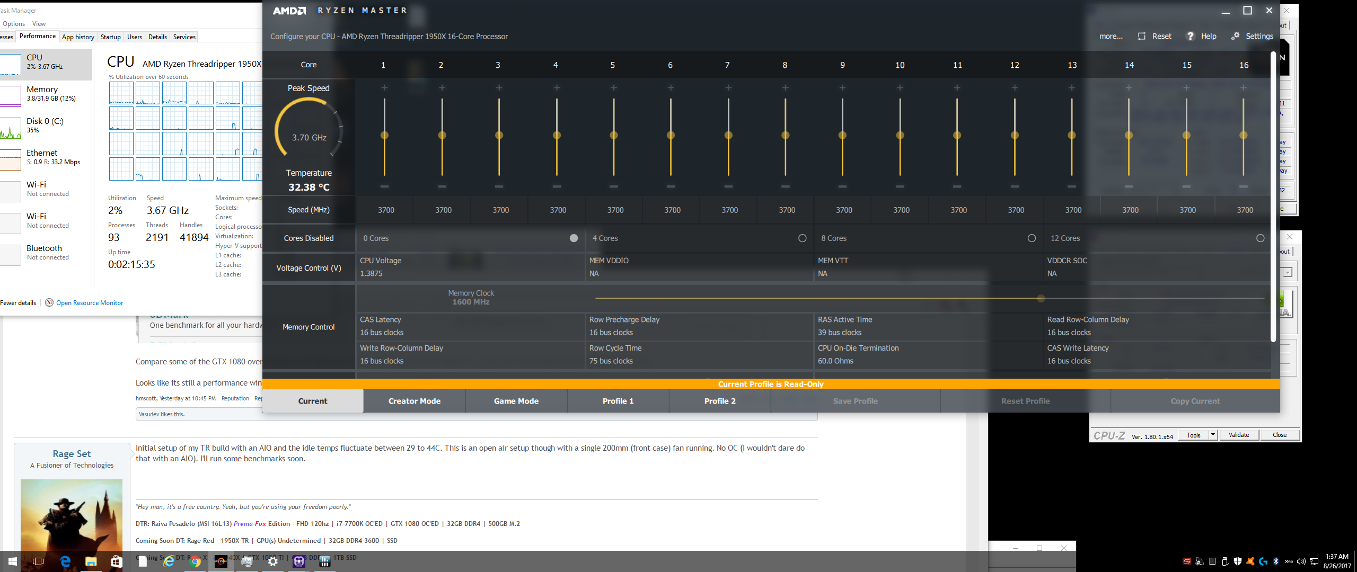Open Task Manager Services tab

pyautogui.click(x=184, y=37)
